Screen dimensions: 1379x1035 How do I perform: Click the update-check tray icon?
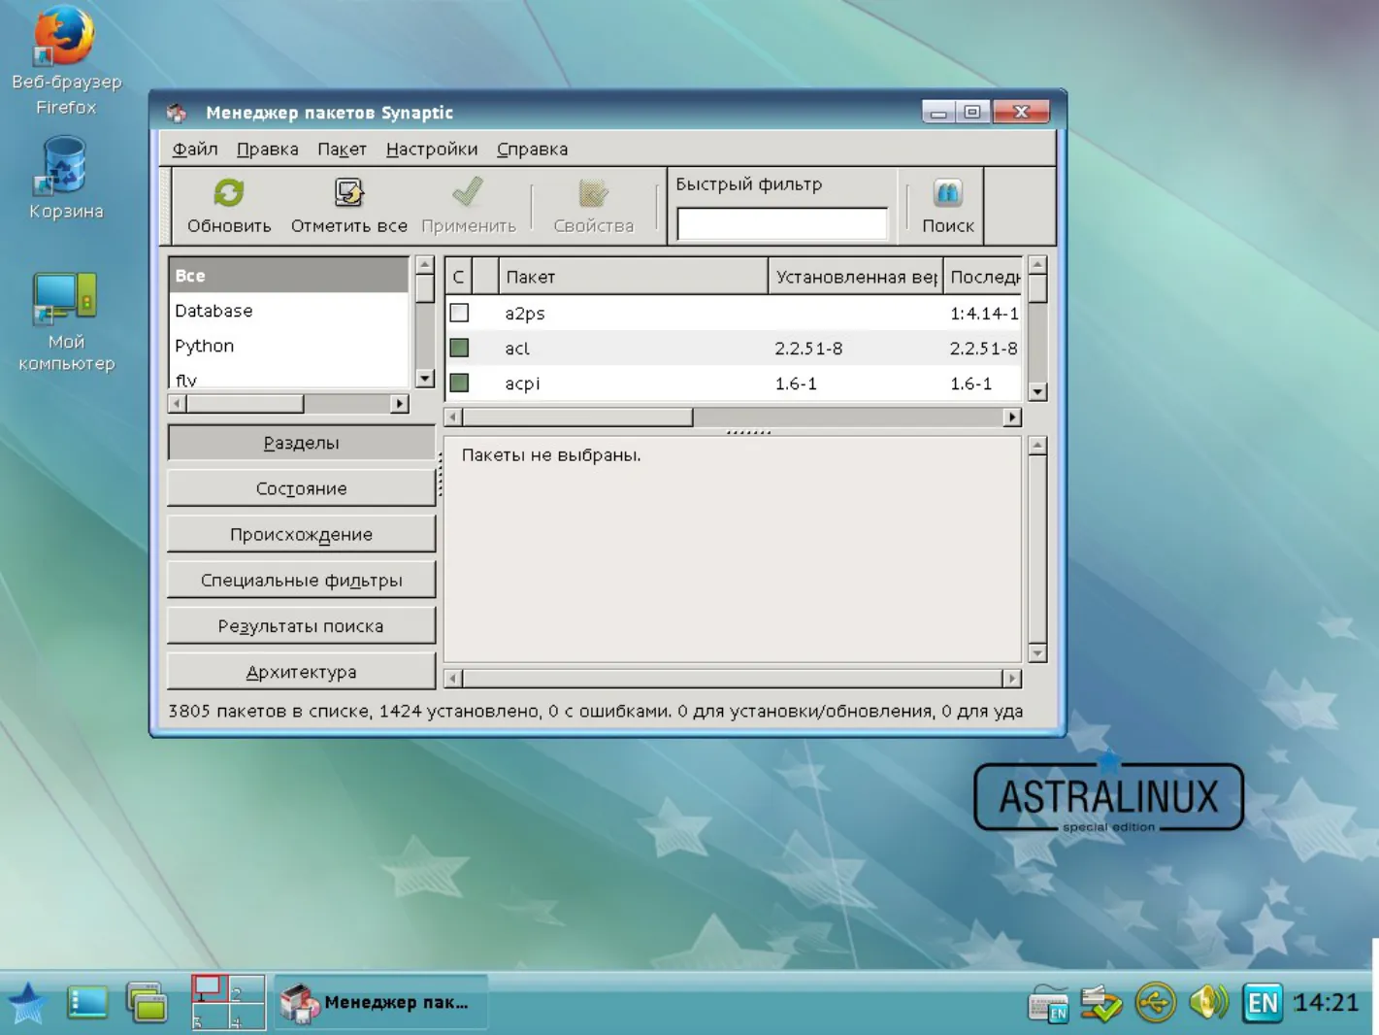(x=1101, y=1003)
